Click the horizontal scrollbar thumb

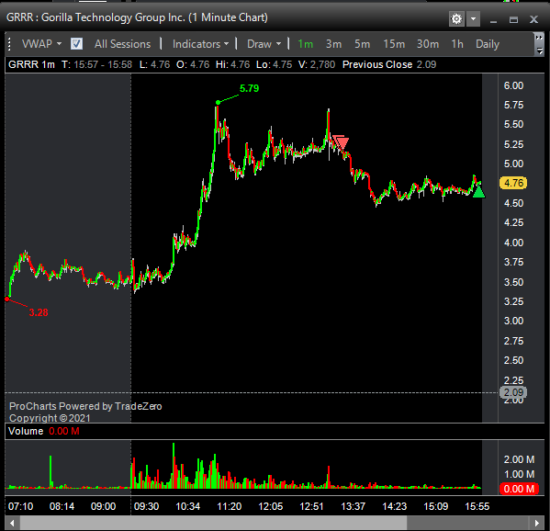coord(213,524)
